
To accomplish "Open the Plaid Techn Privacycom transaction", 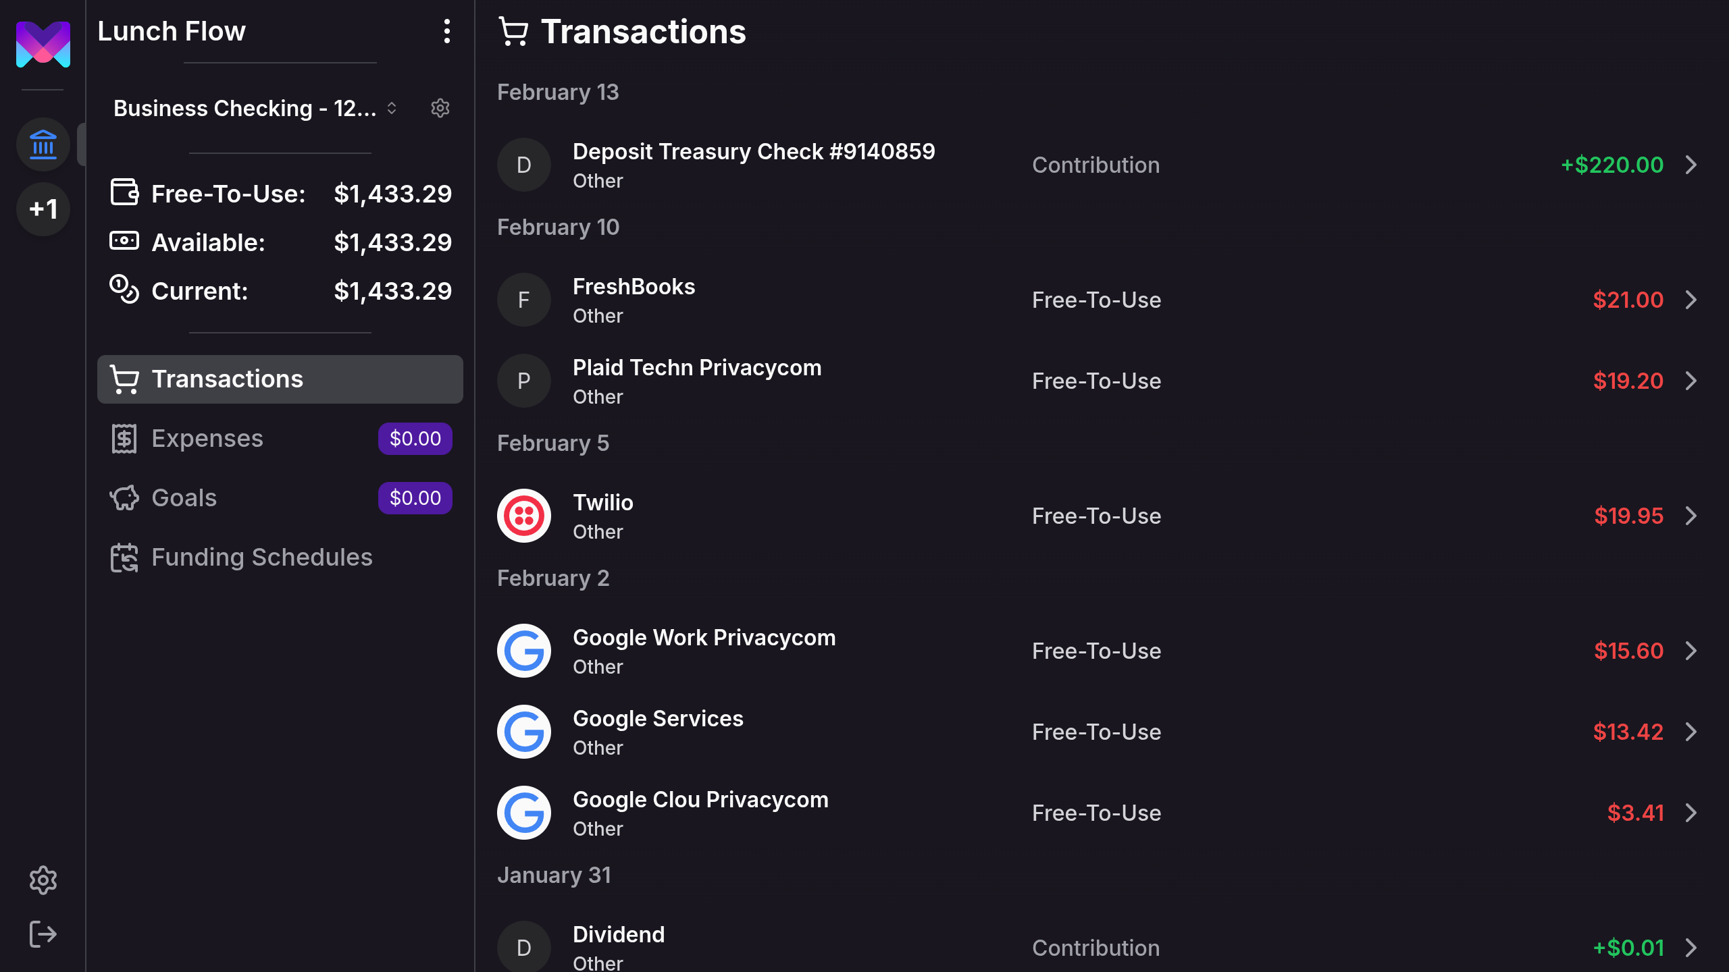I will [697, 381].
